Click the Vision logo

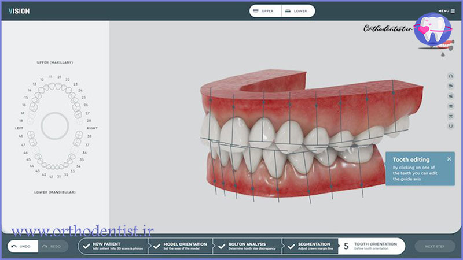(19, 11)
